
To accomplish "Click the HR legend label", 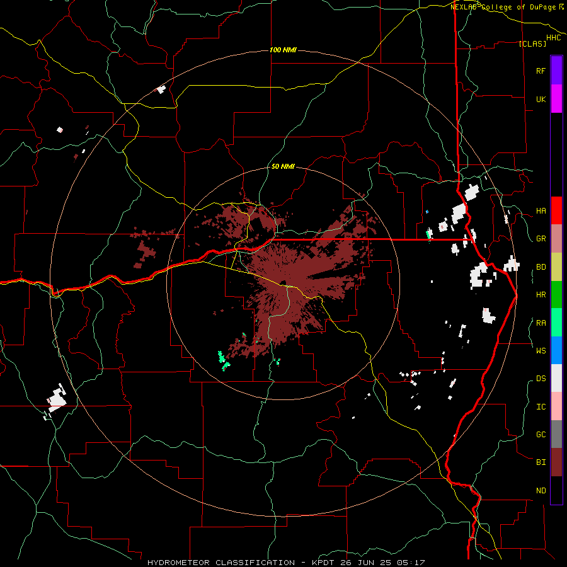I will (541, 295).
